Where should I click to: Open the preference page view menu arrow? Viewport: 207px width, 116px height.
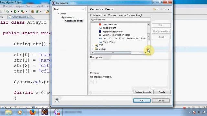click(x=169, y=9)
